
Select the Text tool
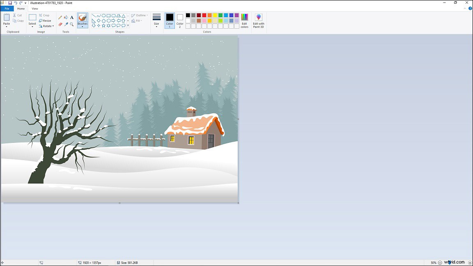click(72, 18)
